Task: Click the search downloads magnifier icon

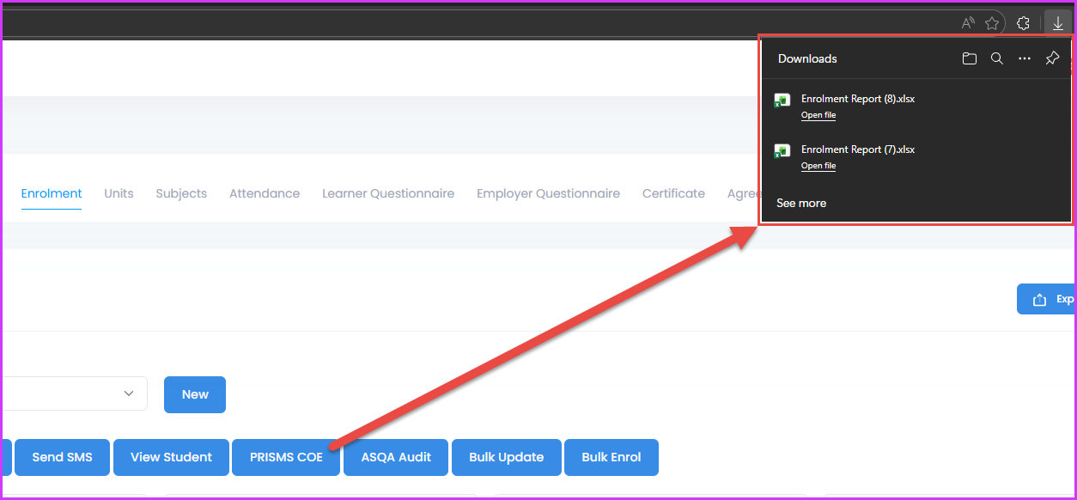Action: (997, 58)
